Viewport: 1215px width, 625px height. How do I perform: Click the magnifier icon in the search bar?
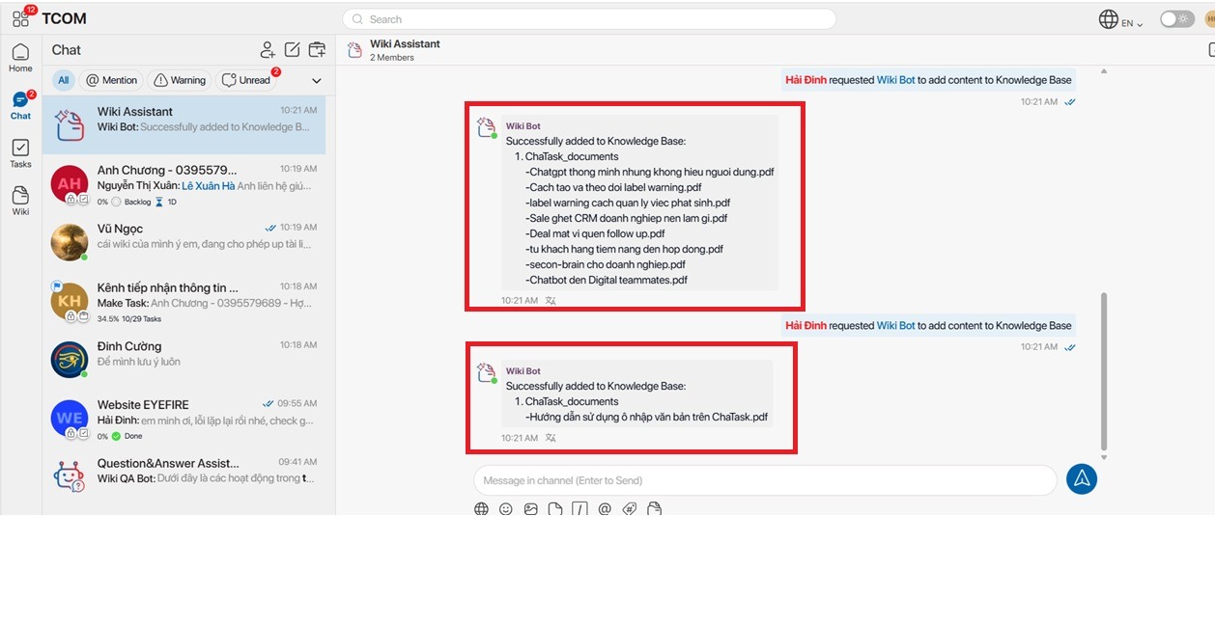pos(357,19)
